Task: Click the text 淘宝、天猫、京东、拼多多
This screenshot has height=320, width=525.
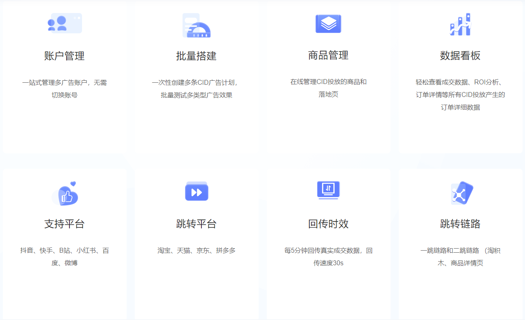Action: [197, 251]
